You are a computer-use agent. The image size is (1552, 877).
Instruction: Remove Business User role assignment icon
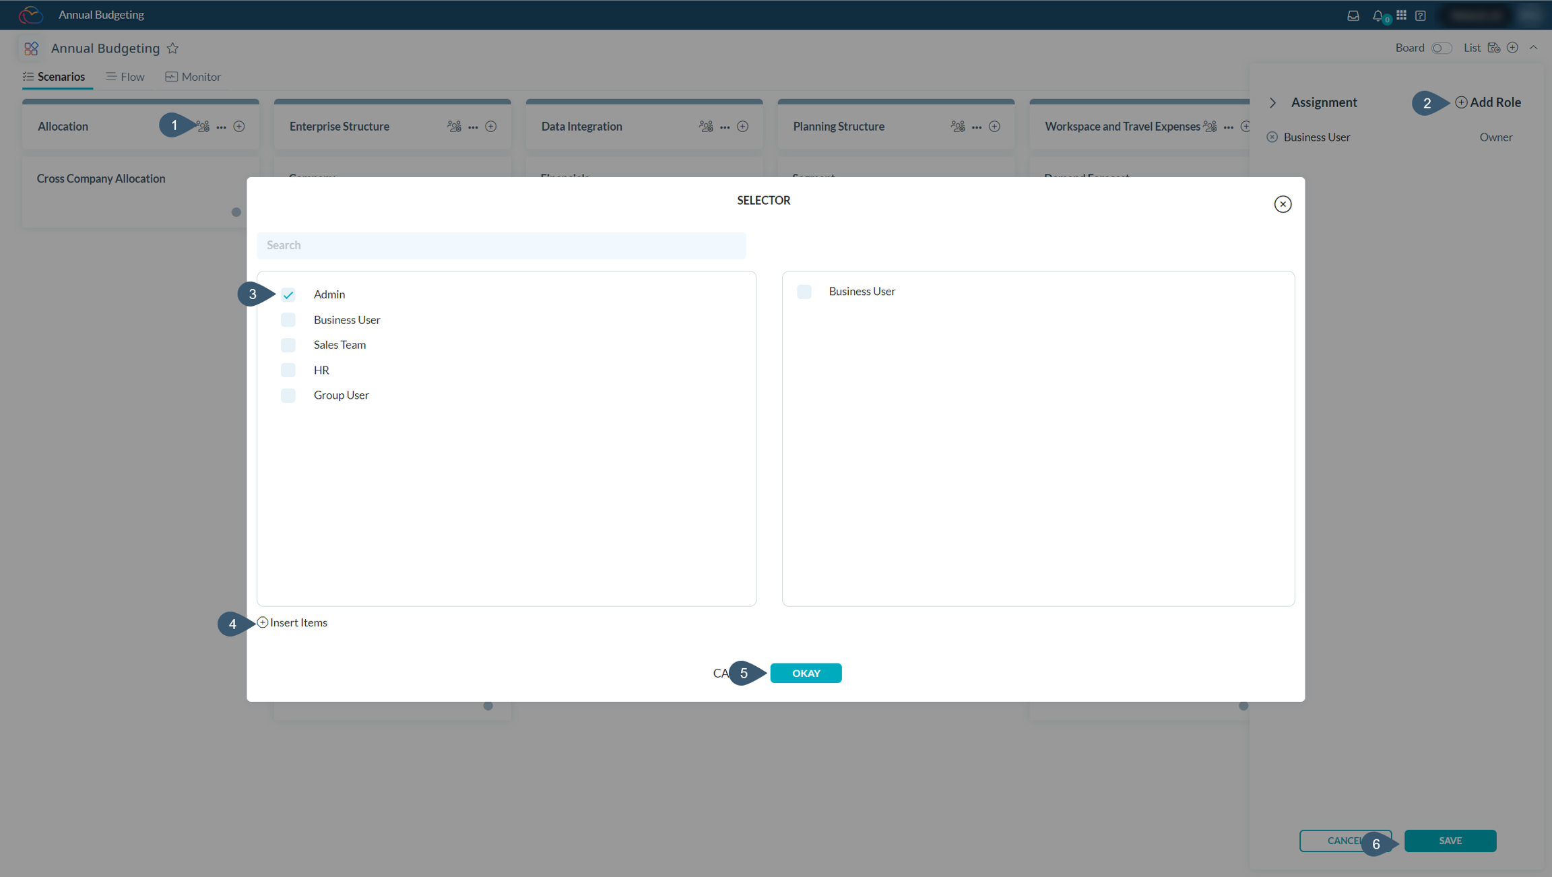[1272, 137]
